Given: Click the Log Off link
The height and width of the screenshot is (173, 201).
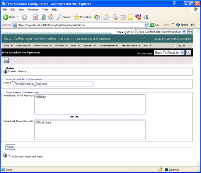Looking at the screenshot, I should tap(181, 46).
